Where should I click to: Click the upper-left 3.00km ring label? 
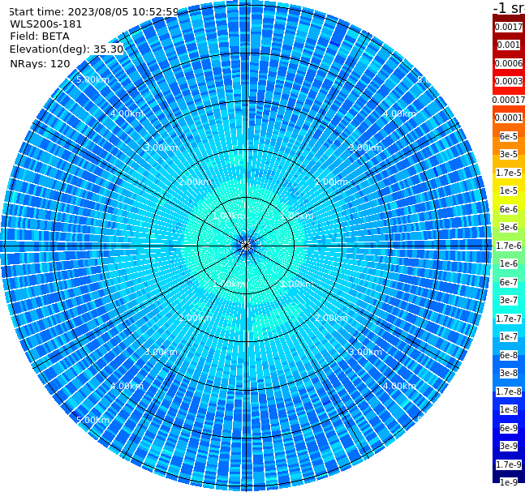tap(161, 148)
